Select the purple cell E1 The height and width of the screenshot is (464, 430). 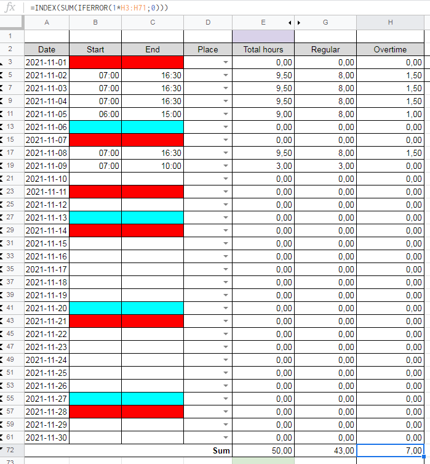(263, 36)
